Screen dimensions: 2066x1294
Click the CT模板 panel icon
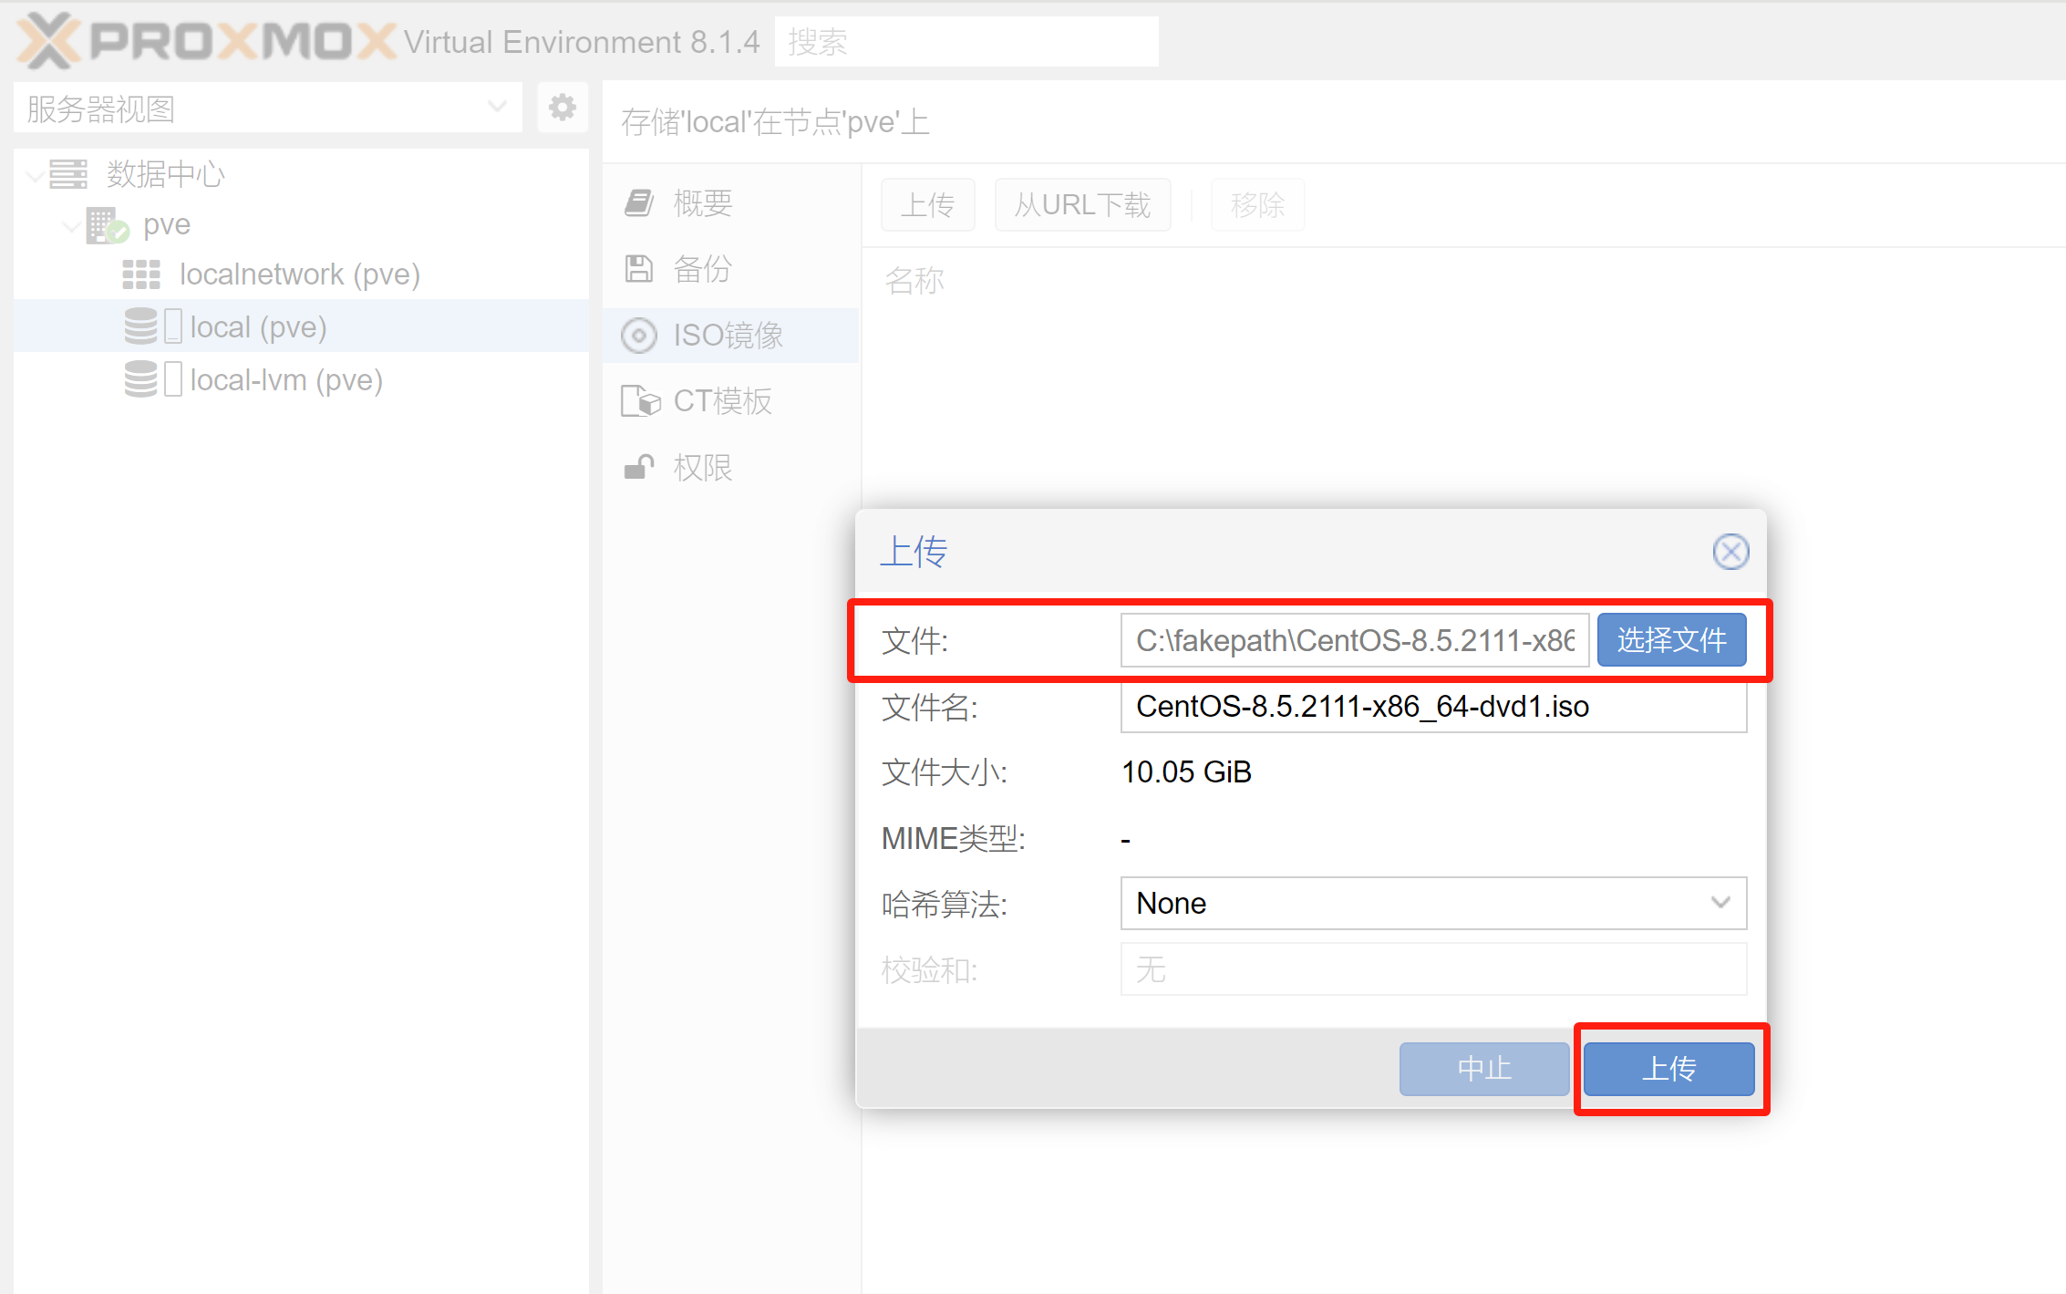[x=641, y=398]
